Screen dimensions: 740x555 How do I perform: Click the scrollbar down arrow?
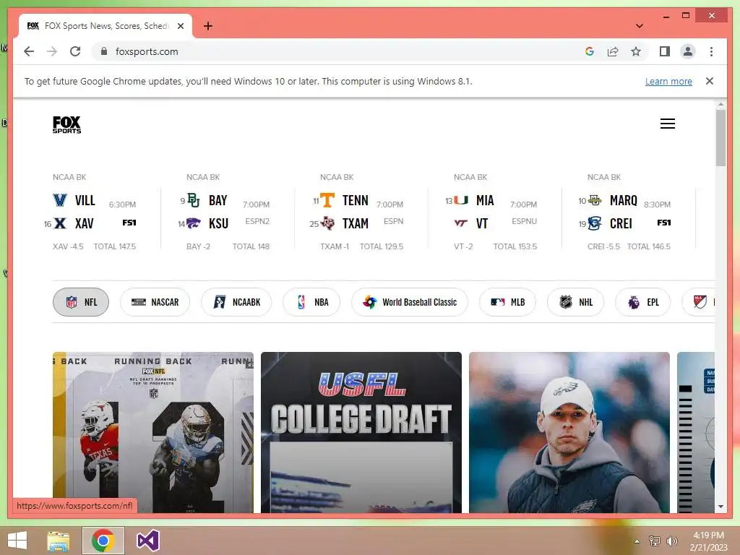[x=720, y=507]
